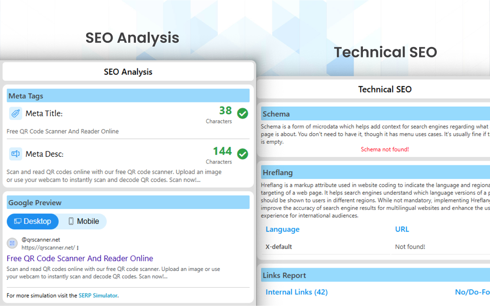
Task: Click the QR scanner favicon in Google Preview
Action: coord(12,243)
